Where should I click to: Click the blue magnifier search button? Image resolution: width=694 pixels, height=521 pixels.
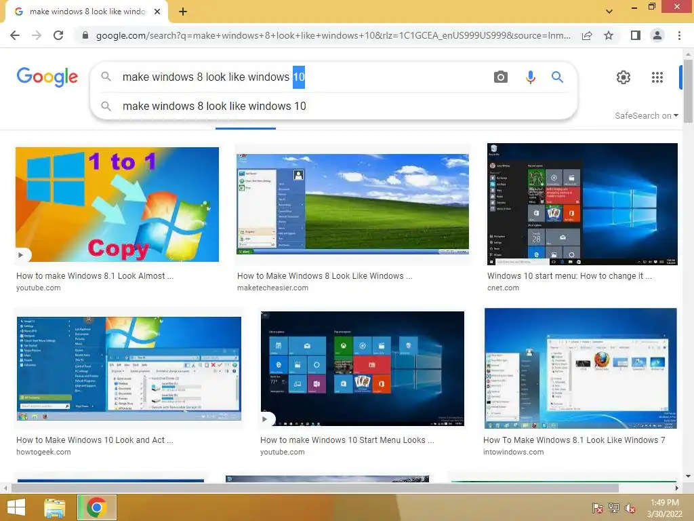[557, 77]
